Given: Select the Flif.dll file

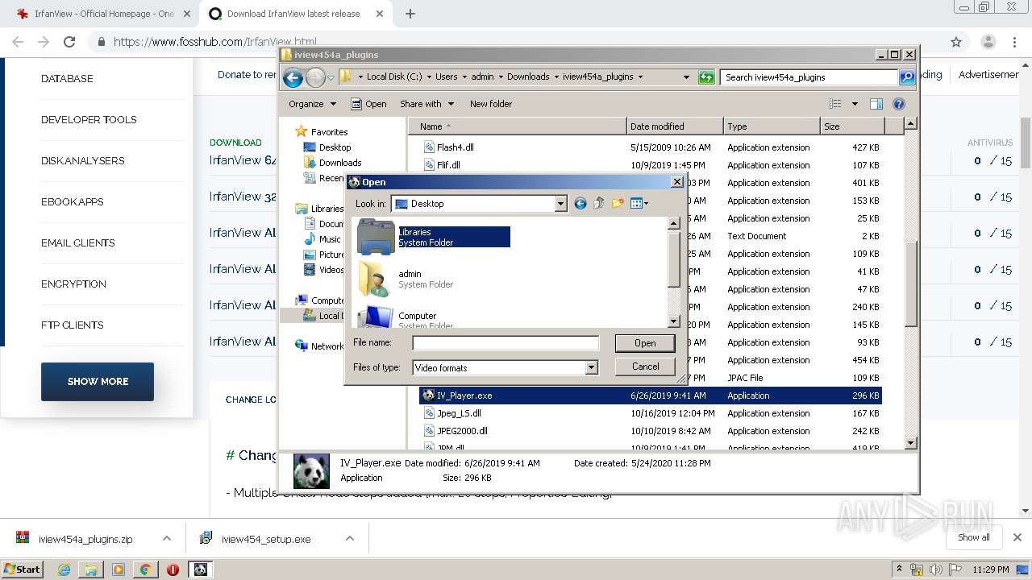Looking at the screenshot, I should pyautogui.click(x=448, y=165).
